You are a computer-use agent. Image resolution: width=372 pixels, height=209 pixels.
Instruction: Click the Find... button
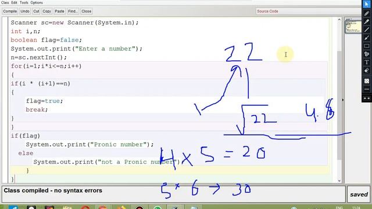(x=73, y=11)
